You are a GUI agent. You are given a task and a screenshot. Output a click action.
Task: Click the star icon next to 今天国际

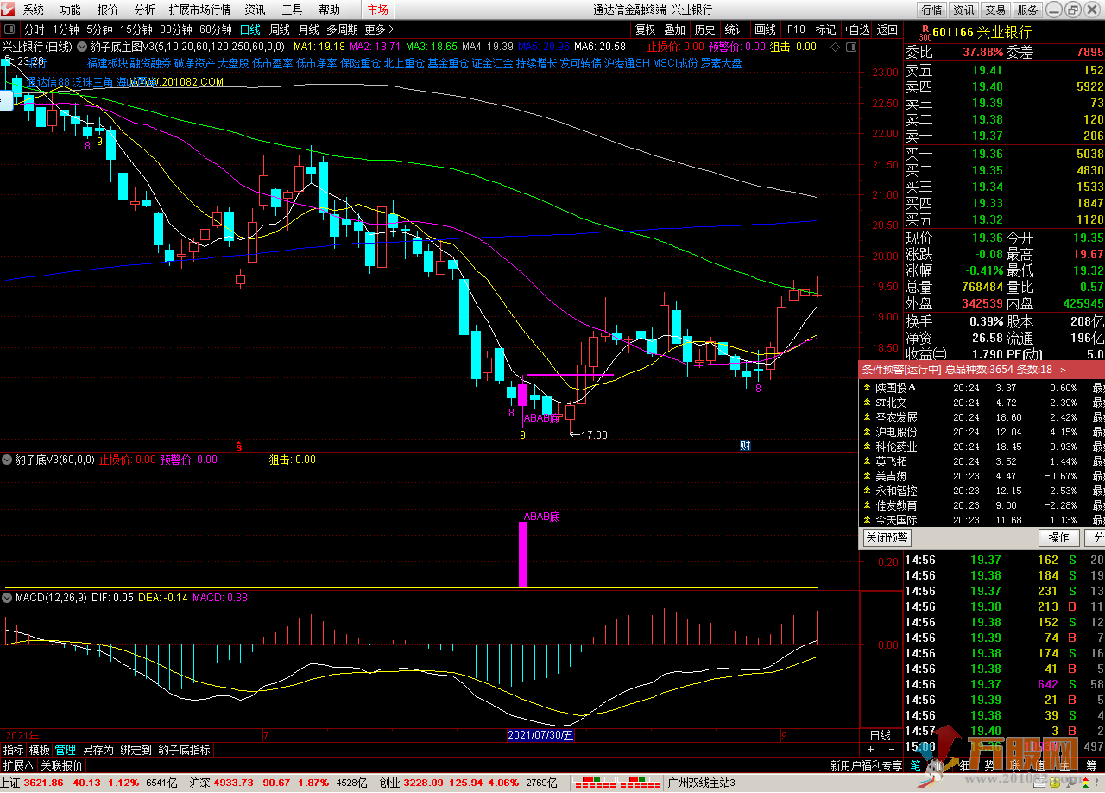tap(867, 520)
